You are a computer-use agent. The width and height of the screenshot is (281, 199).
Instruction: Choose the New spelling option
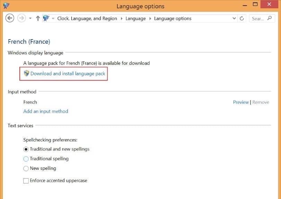tap(26, 168)
